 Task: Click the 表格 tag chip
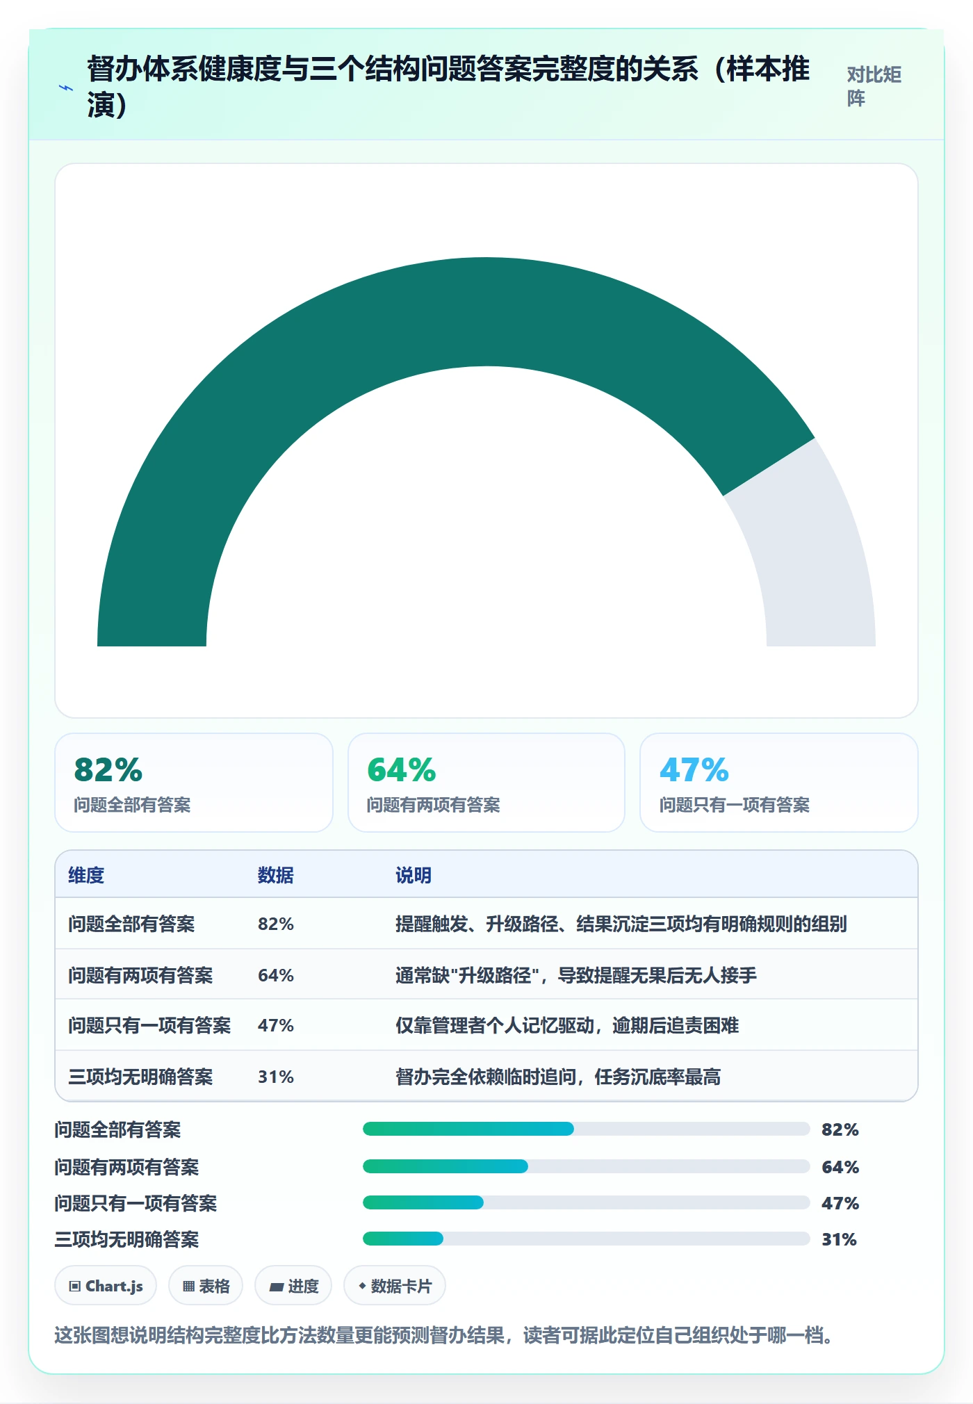206,1286
